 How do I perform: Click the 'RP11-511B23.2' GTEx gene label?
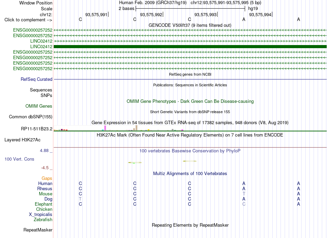[x=37, y=129]
